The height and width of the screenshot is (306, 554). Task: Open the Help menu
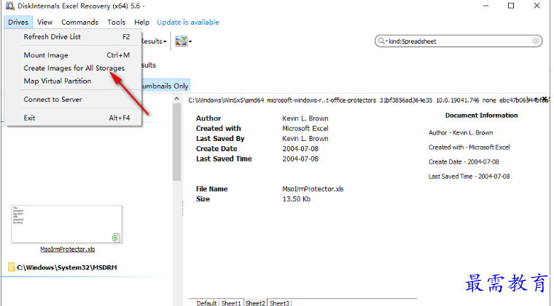coord(141,23)
